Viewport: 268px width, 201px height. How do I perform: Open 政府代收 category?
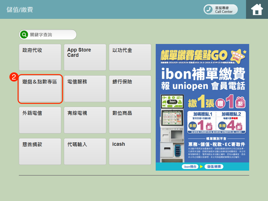tap(40, 57)
